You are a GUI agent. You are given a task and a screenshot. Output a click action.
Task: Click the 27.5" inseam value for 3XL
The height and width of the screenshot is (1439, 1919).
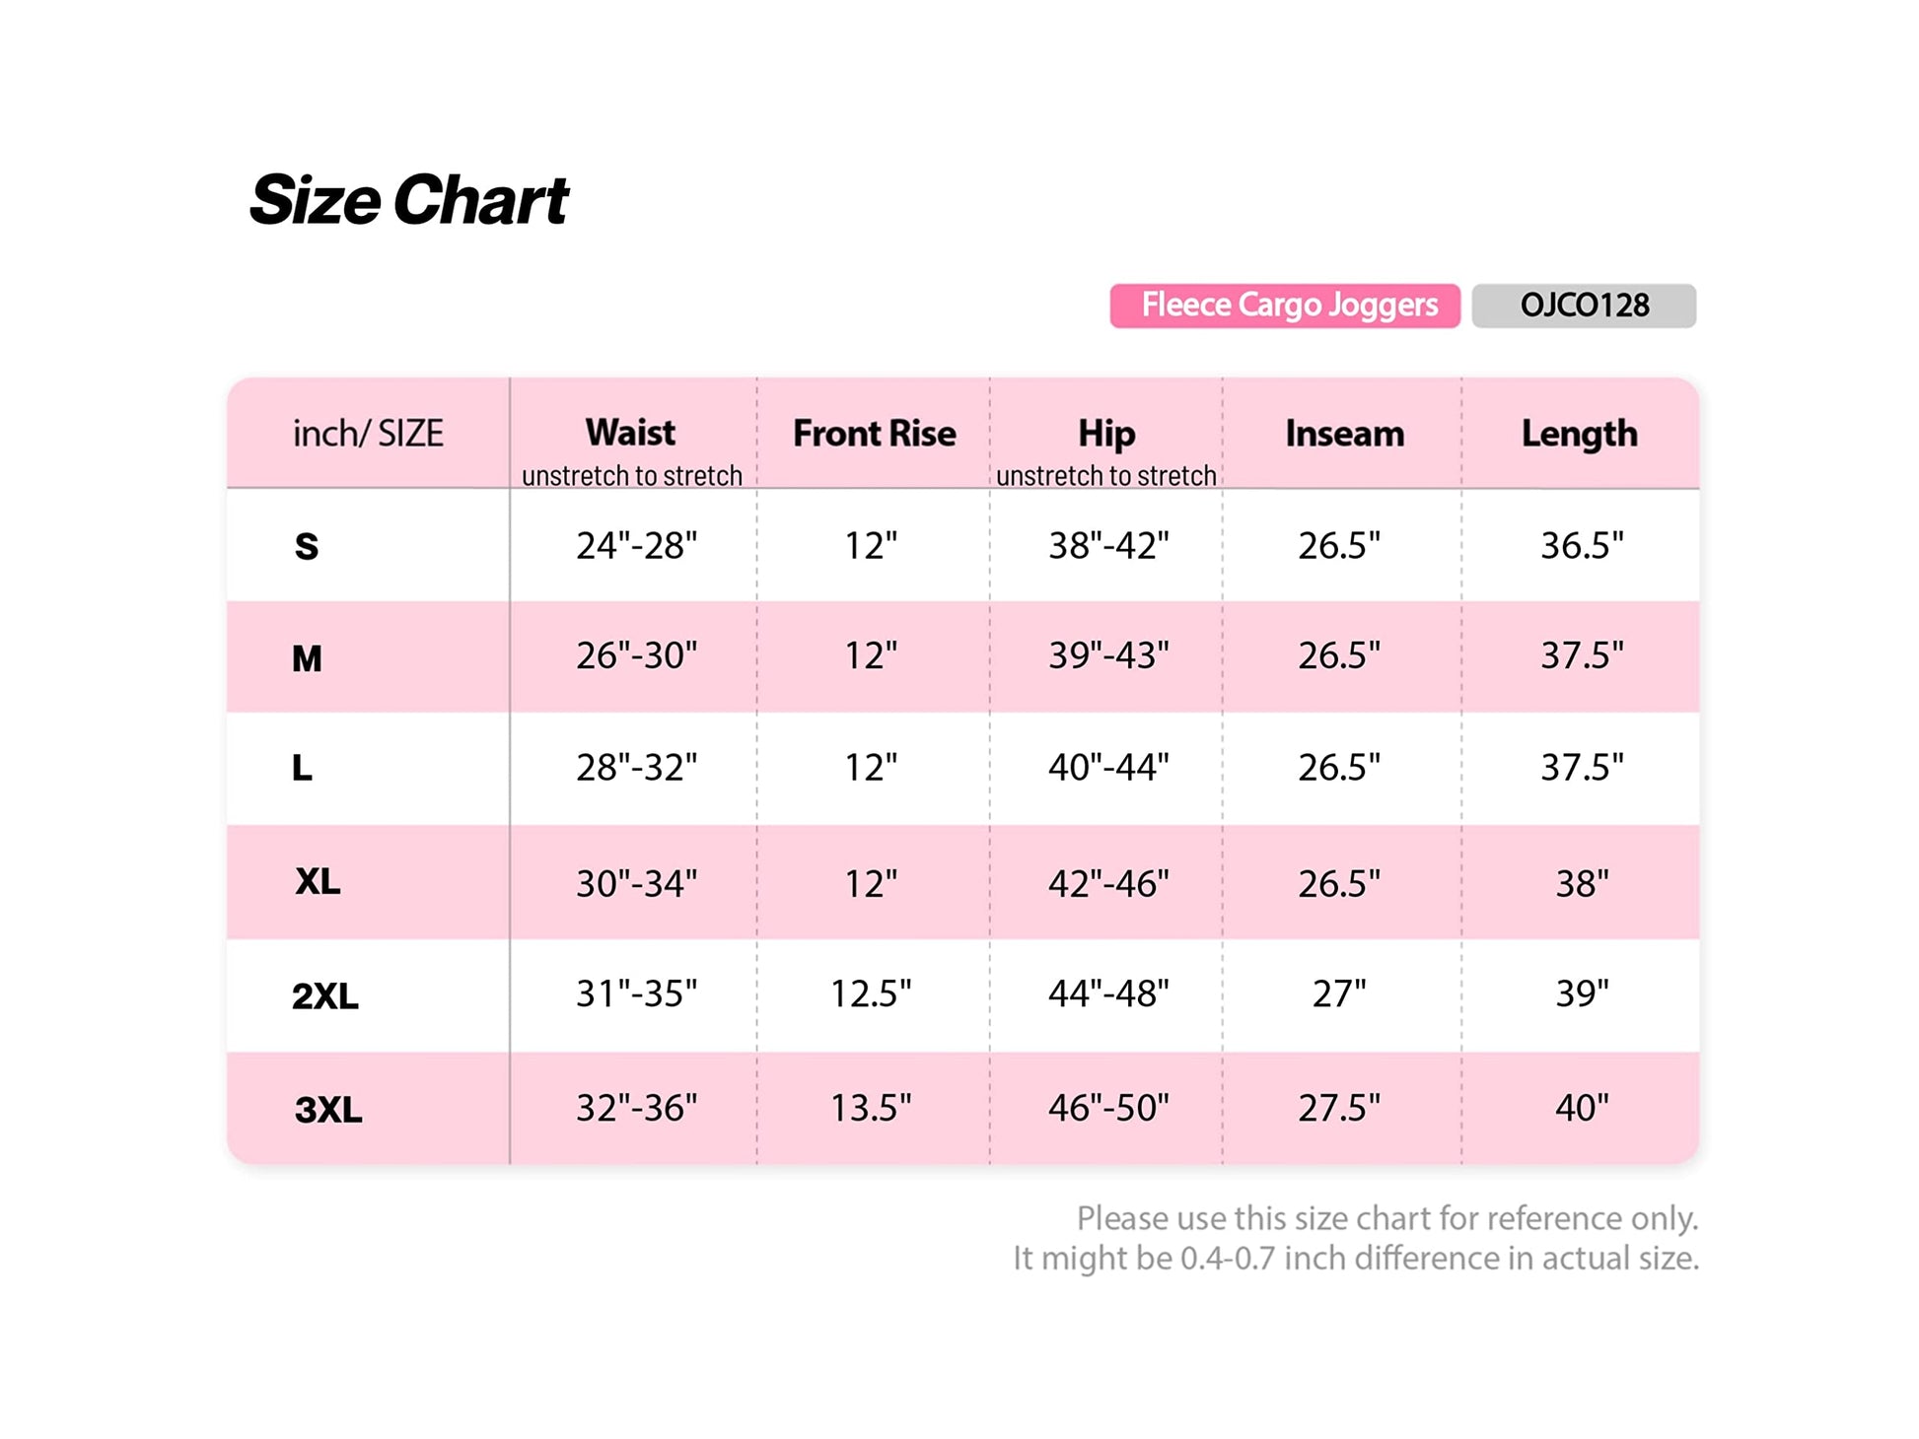1338,1108
